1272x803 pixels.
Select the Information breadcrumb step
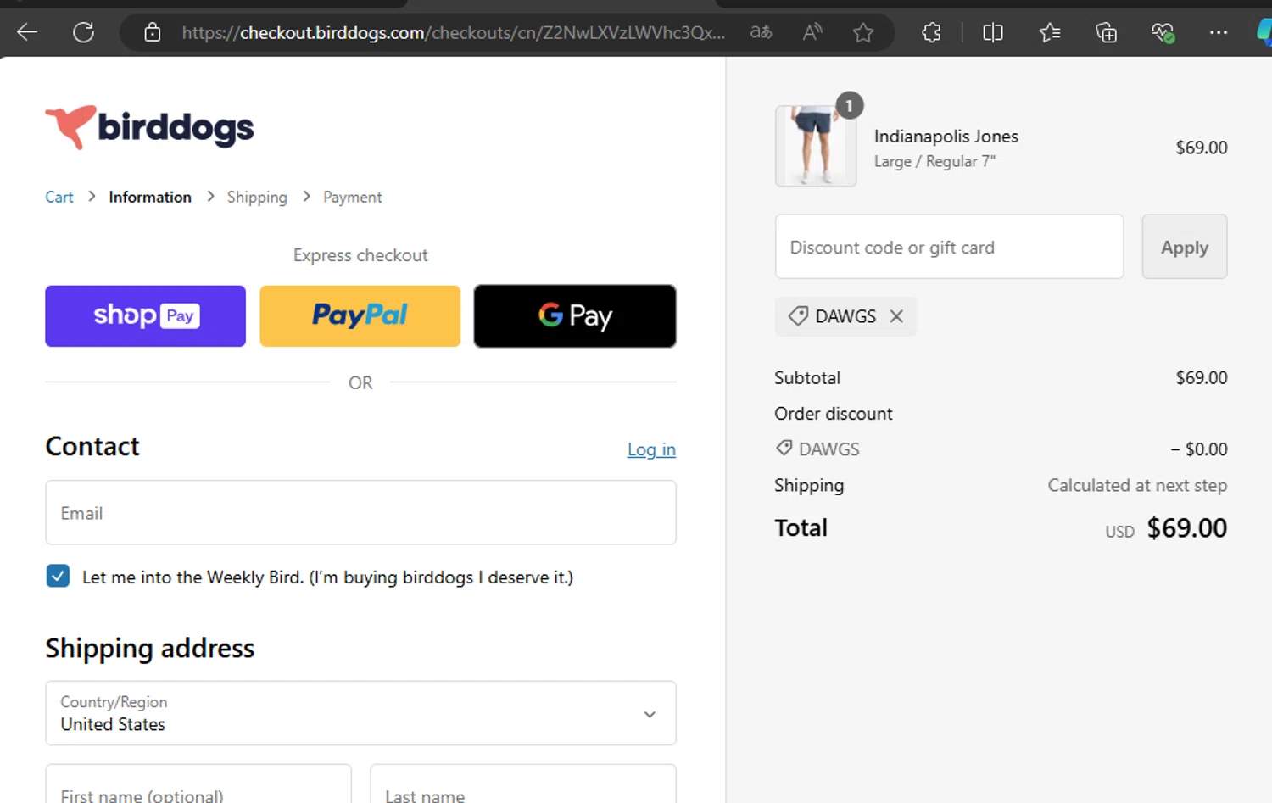pos(150,197)
